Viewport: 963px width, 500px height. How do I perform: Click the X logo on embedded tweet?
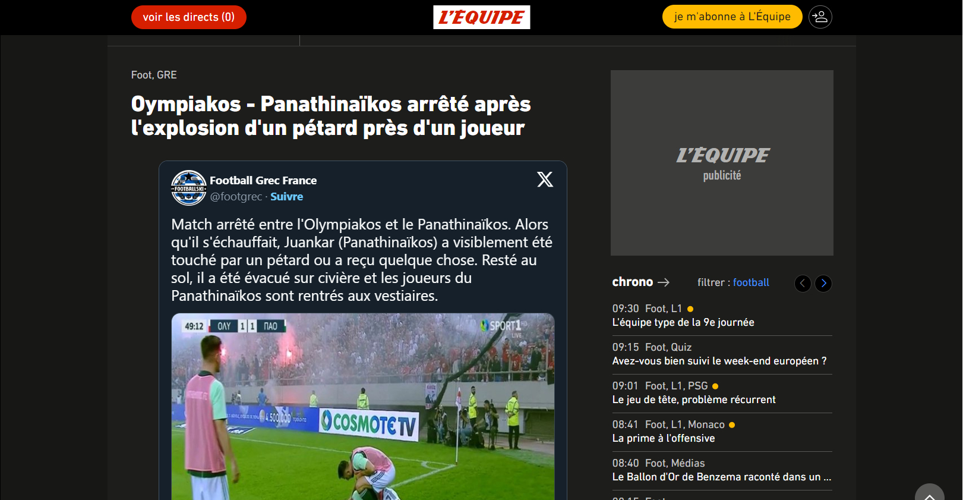545,179
